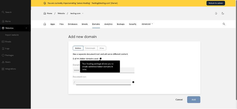The image size is (237, 109).
Task: Click the Integrations icon in sidebar
Action: tap(3, 69)
